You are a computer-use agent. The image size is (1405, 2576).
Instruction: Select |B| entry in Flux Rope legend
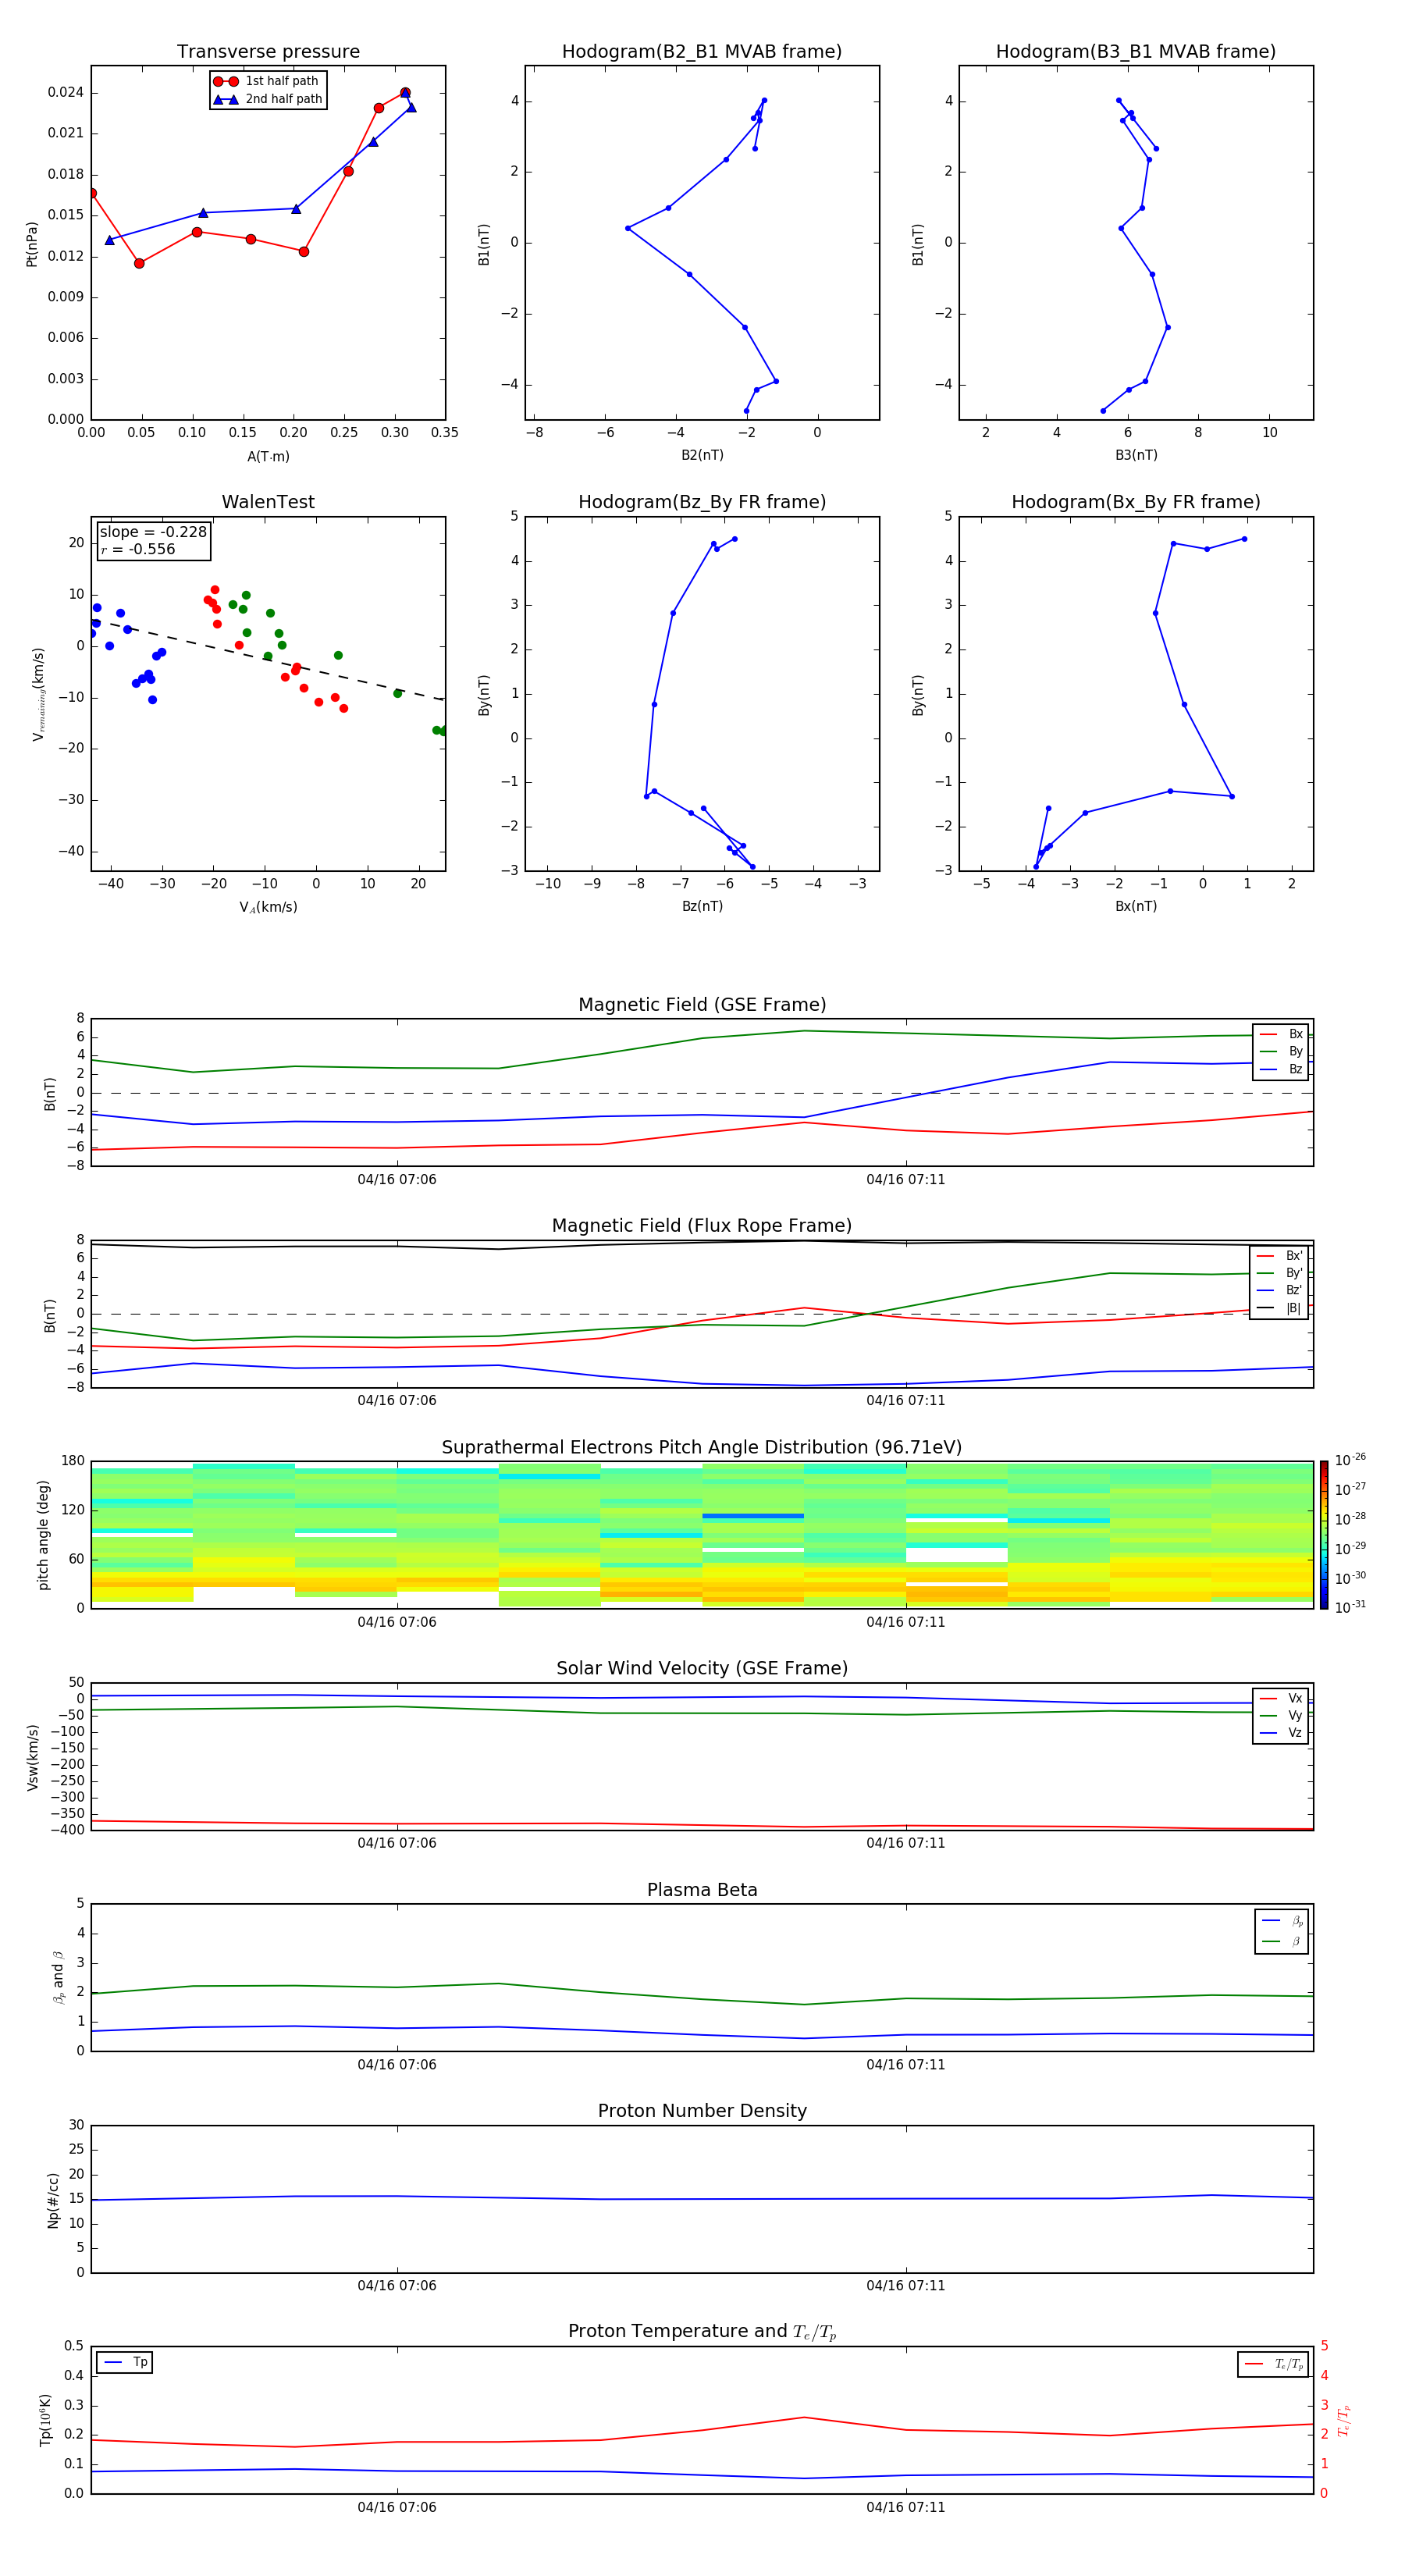(x=1280, y=1308)
